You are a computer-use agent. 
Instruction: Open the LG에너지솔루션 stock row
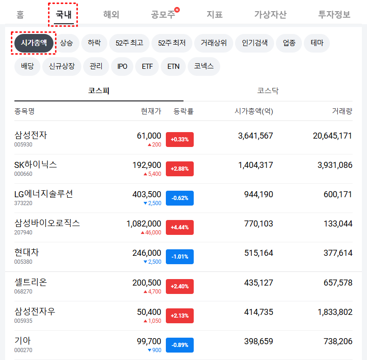pos(183,198)
